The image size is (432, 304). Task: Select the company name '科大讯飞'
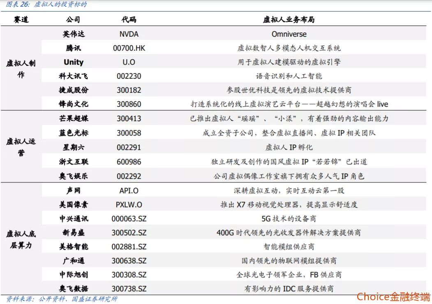(74, 76)
